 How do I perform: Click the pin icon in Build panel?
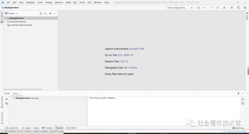point(6,99)
